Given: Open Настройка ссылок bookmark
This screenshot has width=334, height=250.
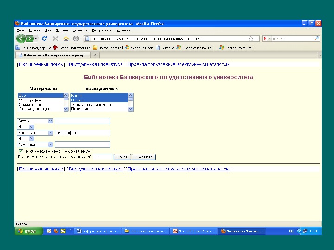Looking at the screenshot, I should point(237,48).
